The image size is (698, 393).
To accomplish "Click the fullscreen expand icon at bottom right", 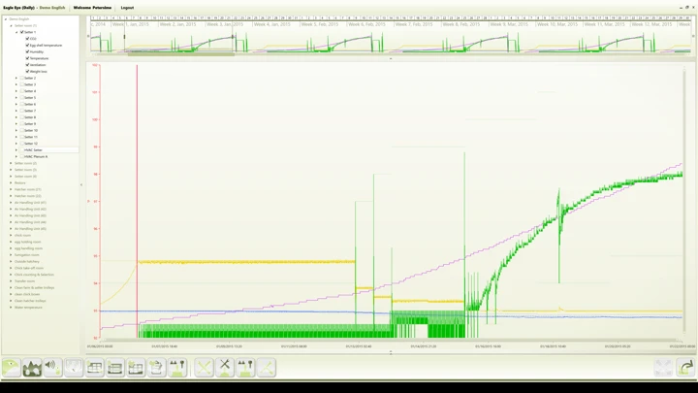I will tap(664, 367).
